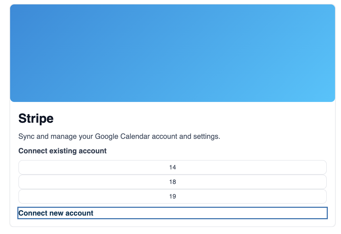Click the Stripe heading
The image size is (341, 234).
[36, 119]
